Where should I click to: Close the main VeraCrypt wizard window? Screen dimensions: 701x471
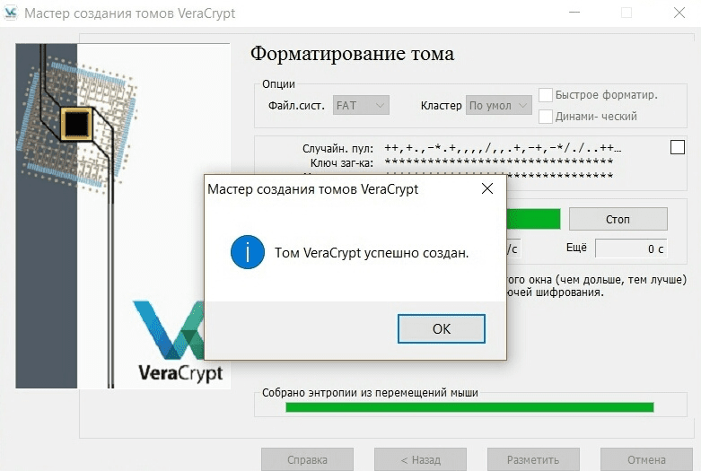[x=679, y=13]
